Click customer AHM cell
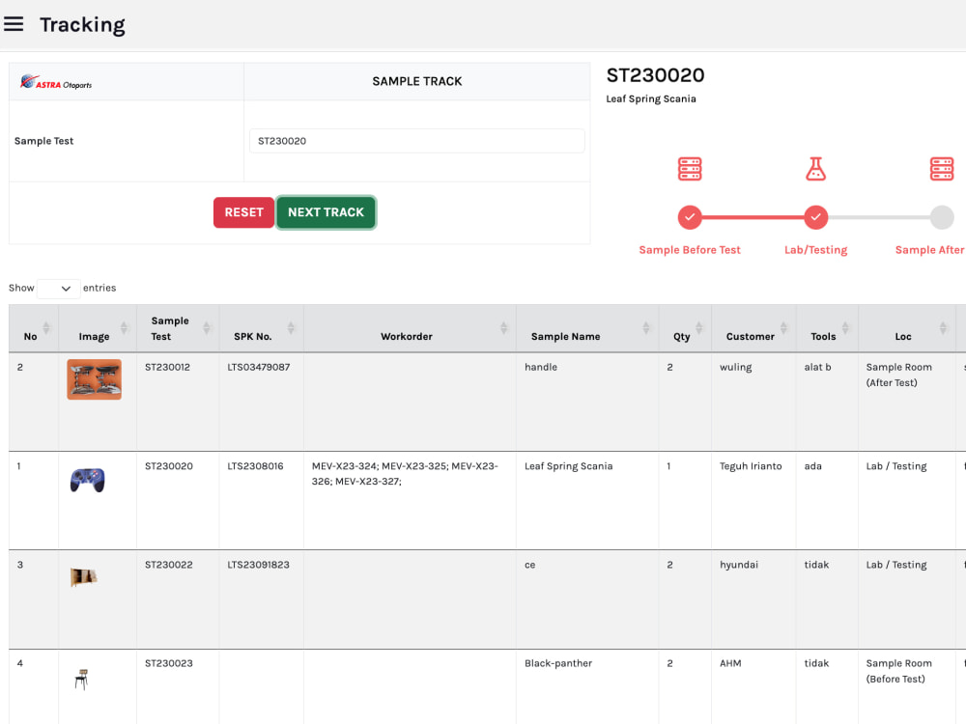Image resolution: width=966 pixels, height=724 pixels. [x=730, y=663]
